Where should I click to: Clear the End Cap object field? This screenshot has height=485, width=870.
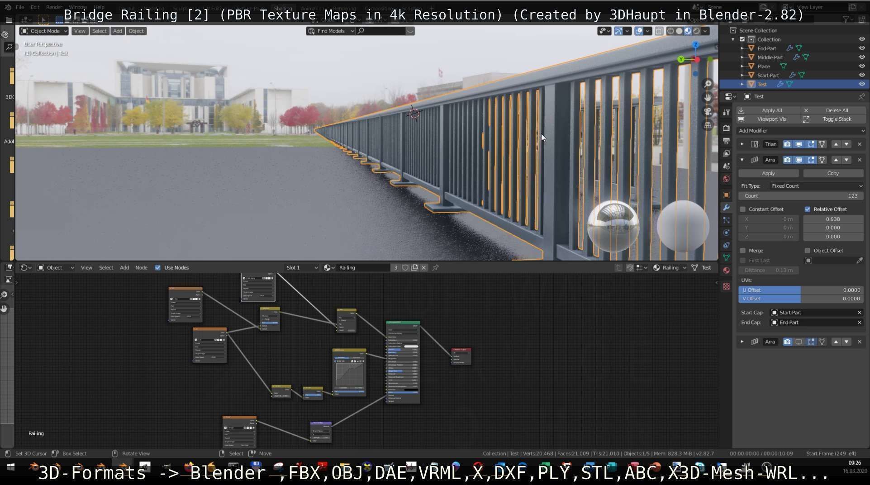tap(860, 323)
